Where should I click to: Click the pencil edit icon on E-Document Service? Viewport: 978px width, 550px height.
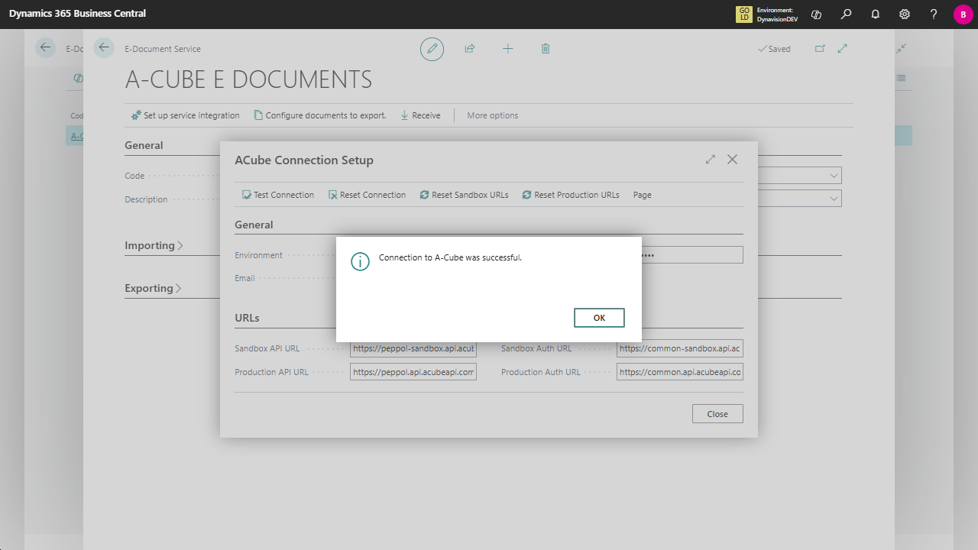pos(432,49)
